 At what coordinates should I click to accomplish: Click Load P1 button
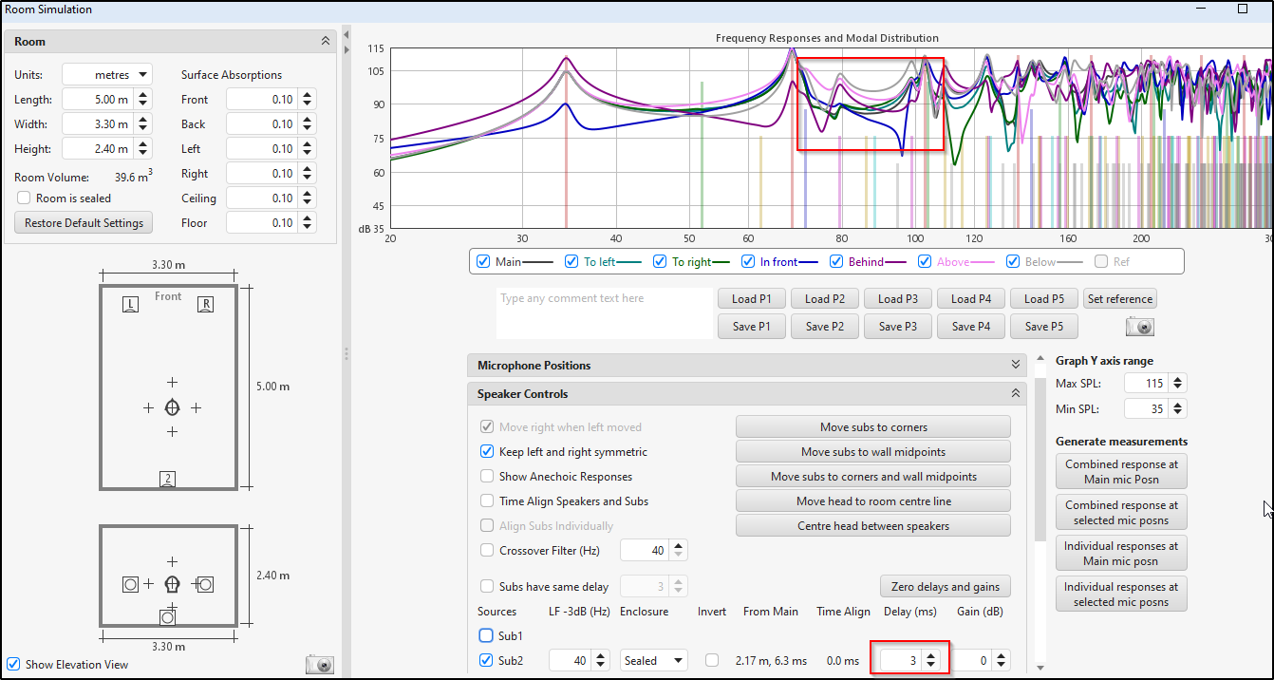point(752,299)
